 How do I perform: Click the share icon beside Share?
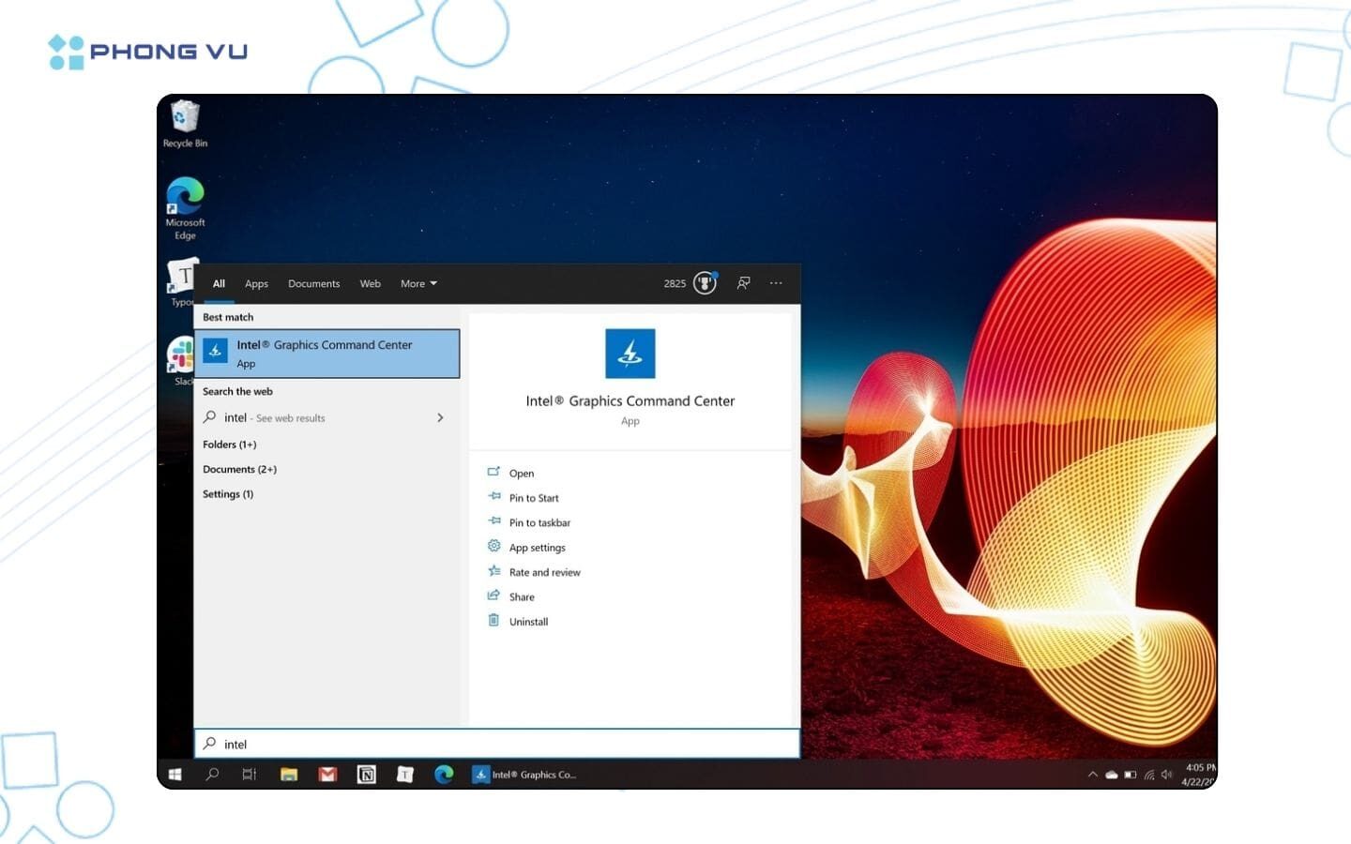493,595
